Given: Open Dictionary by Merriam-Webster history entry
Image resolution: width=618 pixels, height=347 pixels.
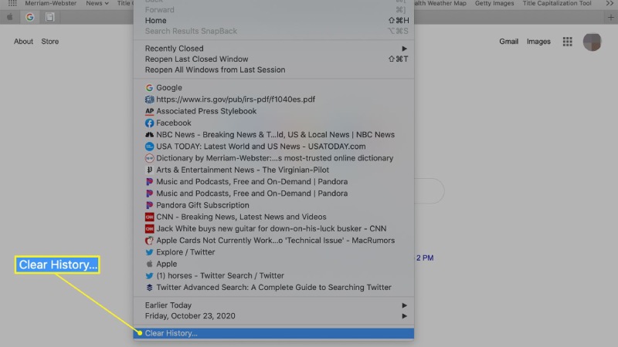Looking at the screenshot, I should (273, 158).
